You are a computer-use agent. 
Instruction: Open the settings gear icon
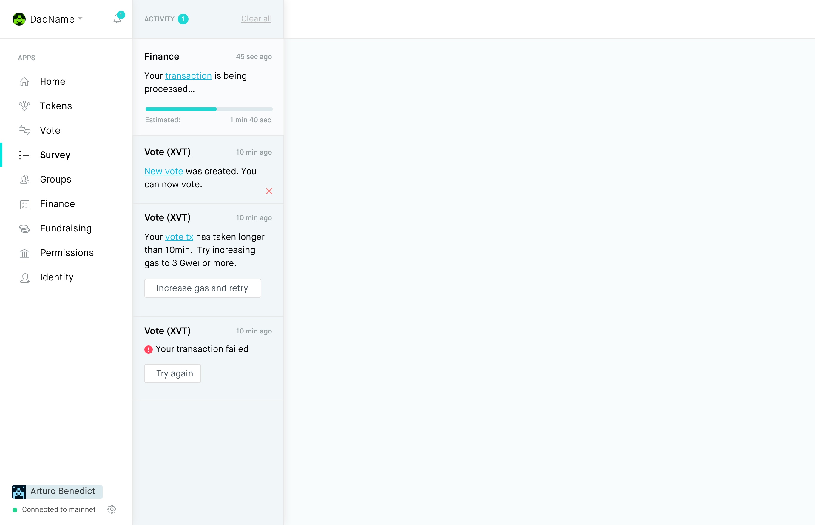(x=112, y=509)
